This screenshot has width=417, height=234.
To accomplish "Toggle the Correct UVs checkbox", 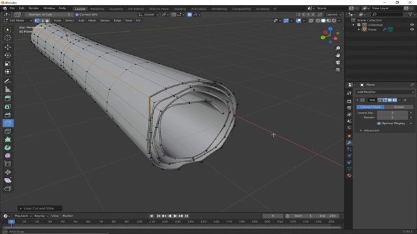I will click(77, 14).
